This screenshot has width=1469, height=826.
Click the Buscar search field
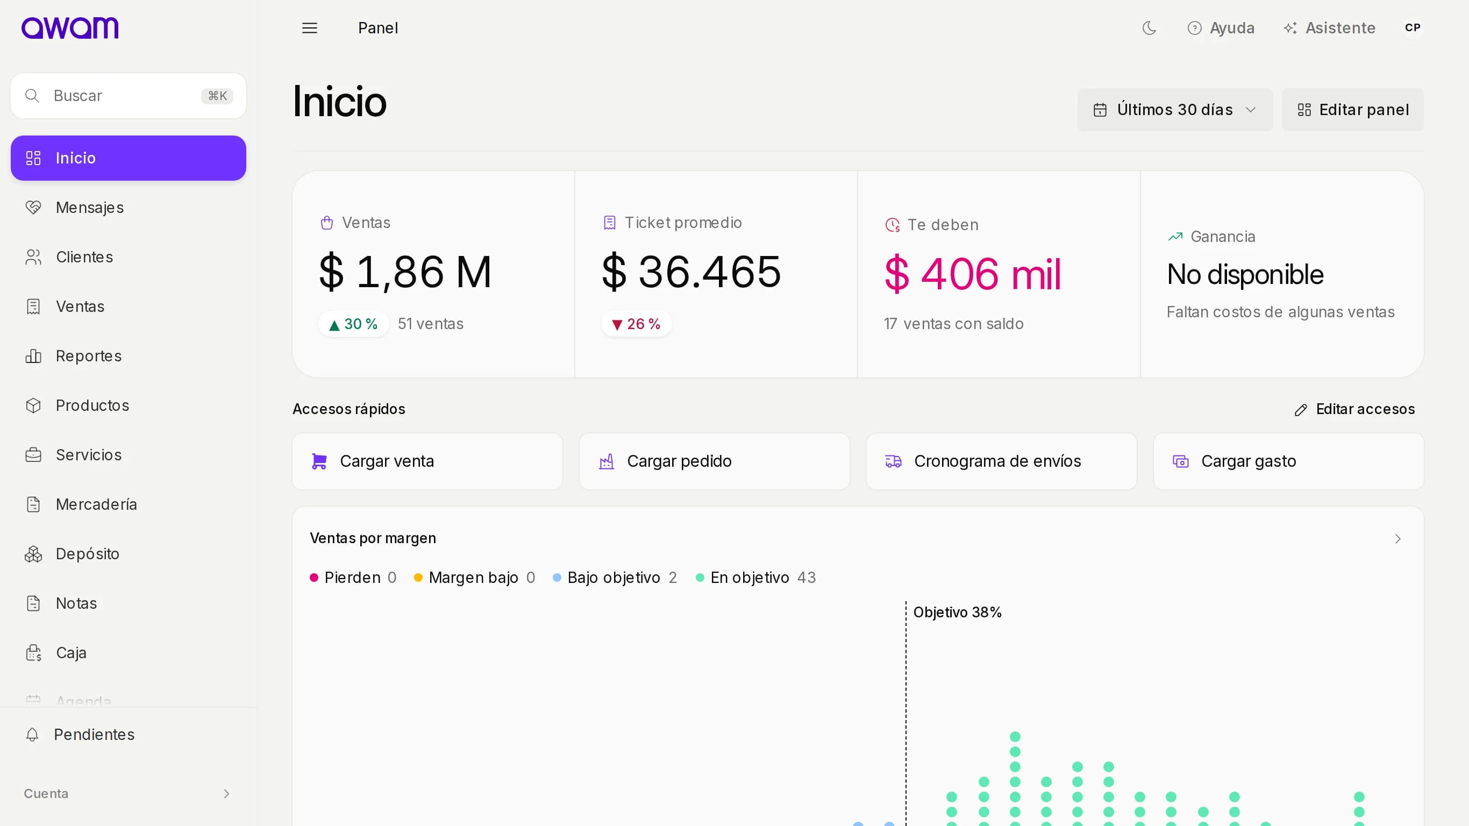(x=129, y=96)
